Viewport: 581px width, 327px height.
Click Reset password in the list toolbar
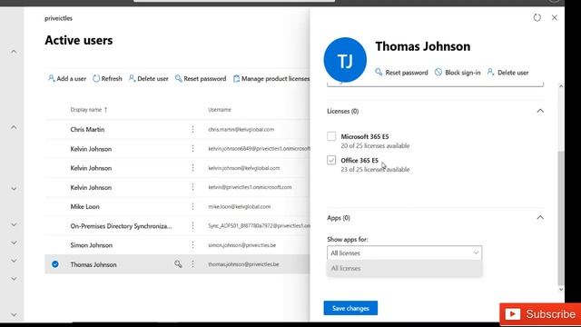pyautogui.click(x=201, y=79)
